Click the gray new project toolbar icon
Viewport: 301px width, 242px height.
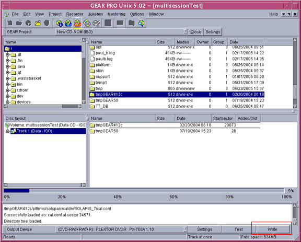[10, 23]
